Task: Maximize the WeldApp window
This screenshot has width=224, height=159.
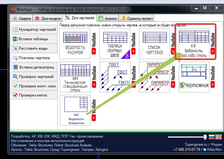Action: click(205, 8)
